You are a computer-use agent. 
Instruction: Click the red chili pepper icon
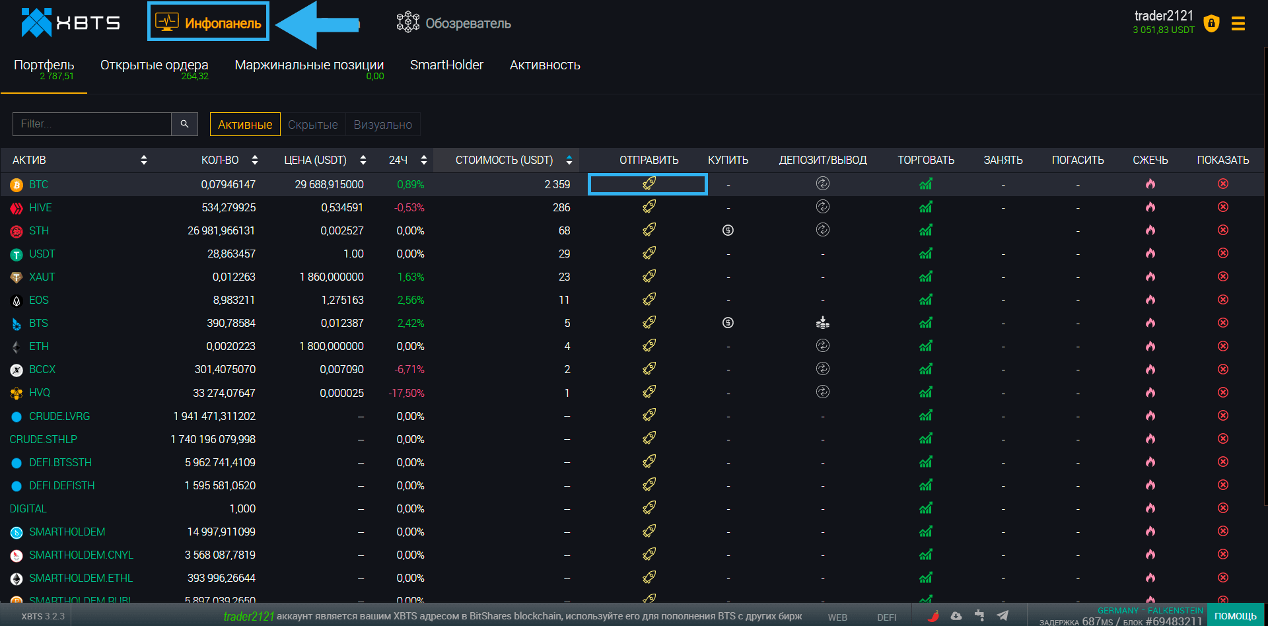[x=933, y=615]
